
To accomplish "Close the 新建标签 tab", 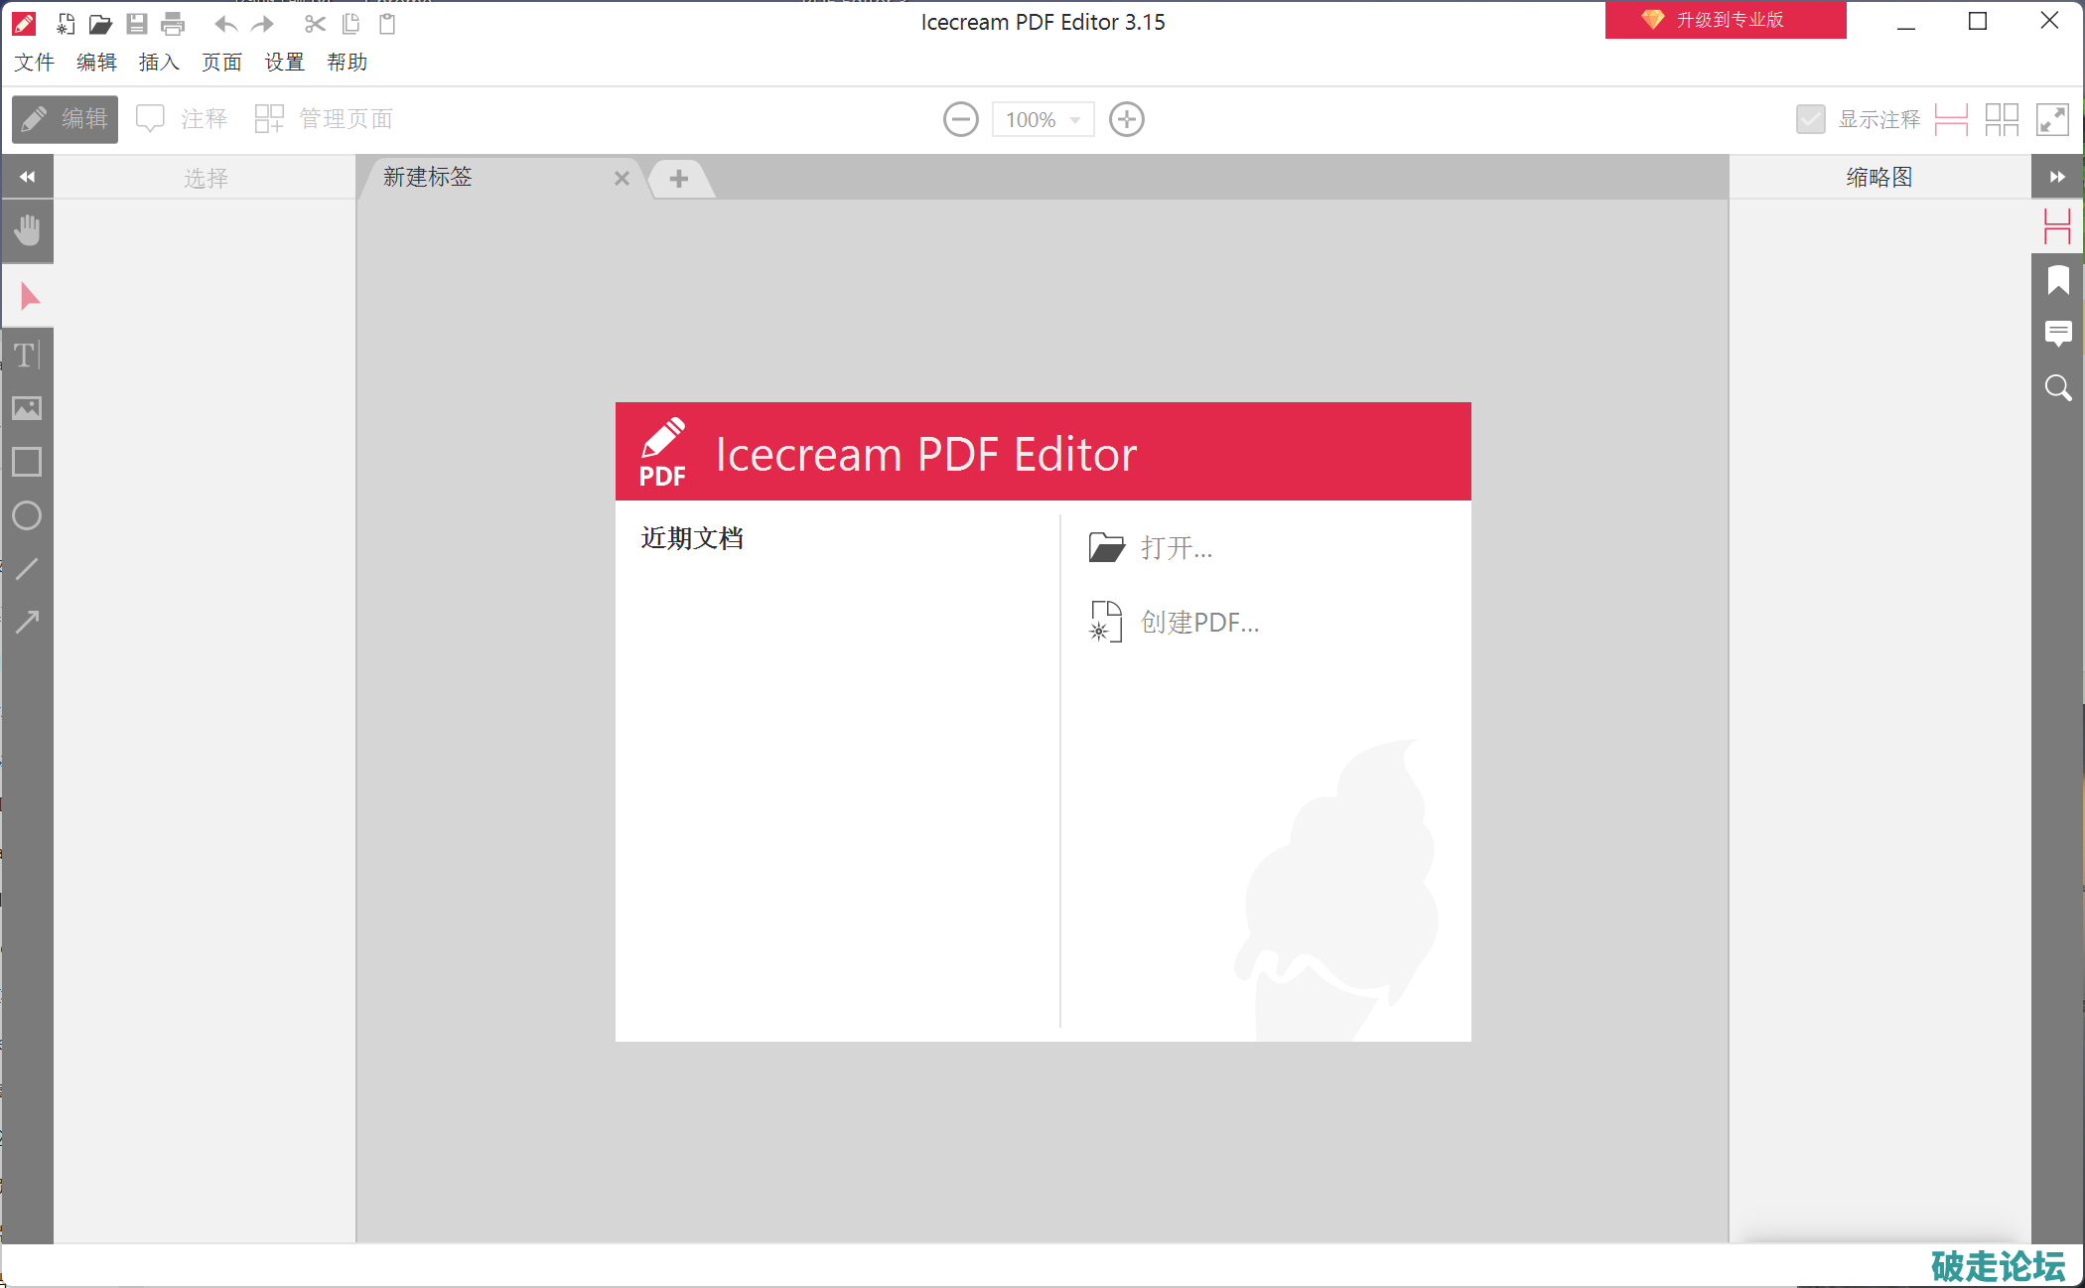I will pyautogui.click(x=622, y=179).
